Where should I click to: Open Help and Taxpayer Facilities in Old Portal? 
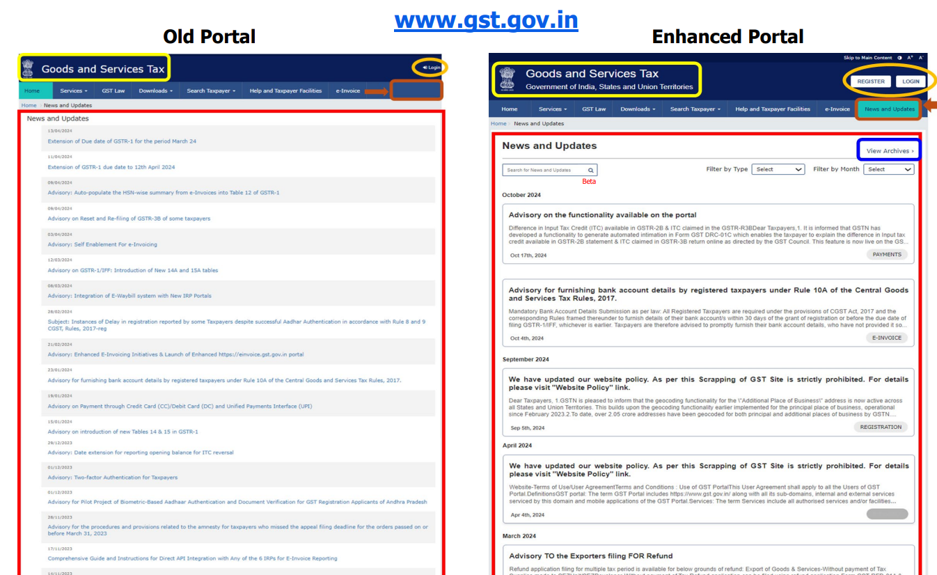pyautogui.click(x=285, y=90)
